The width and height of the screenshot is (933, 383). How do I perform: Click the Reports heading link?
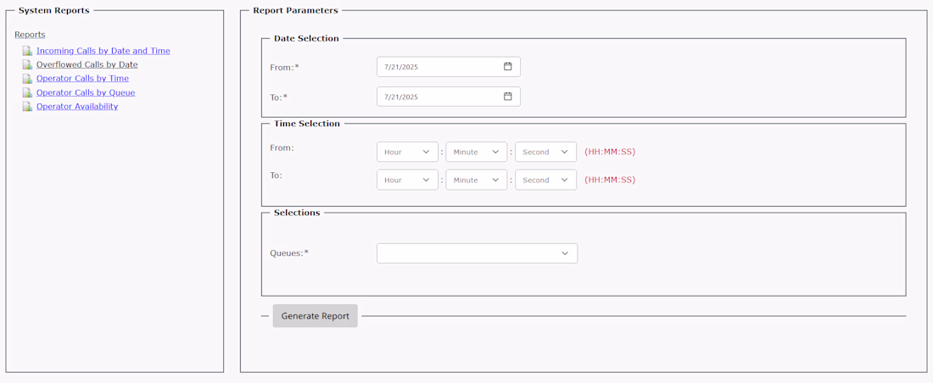[x=30, y=35]
